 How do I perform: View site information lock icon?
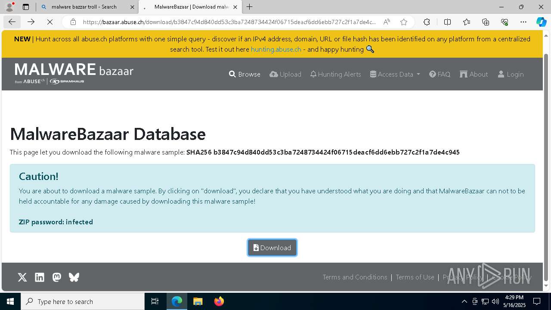[x=73, y=22]
